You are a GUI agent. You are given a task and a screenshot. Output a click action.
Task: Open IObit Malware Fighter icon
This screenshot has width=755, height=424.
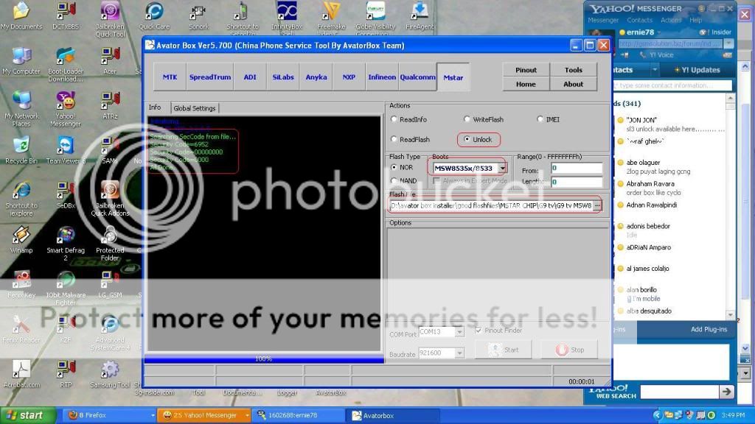66,280
